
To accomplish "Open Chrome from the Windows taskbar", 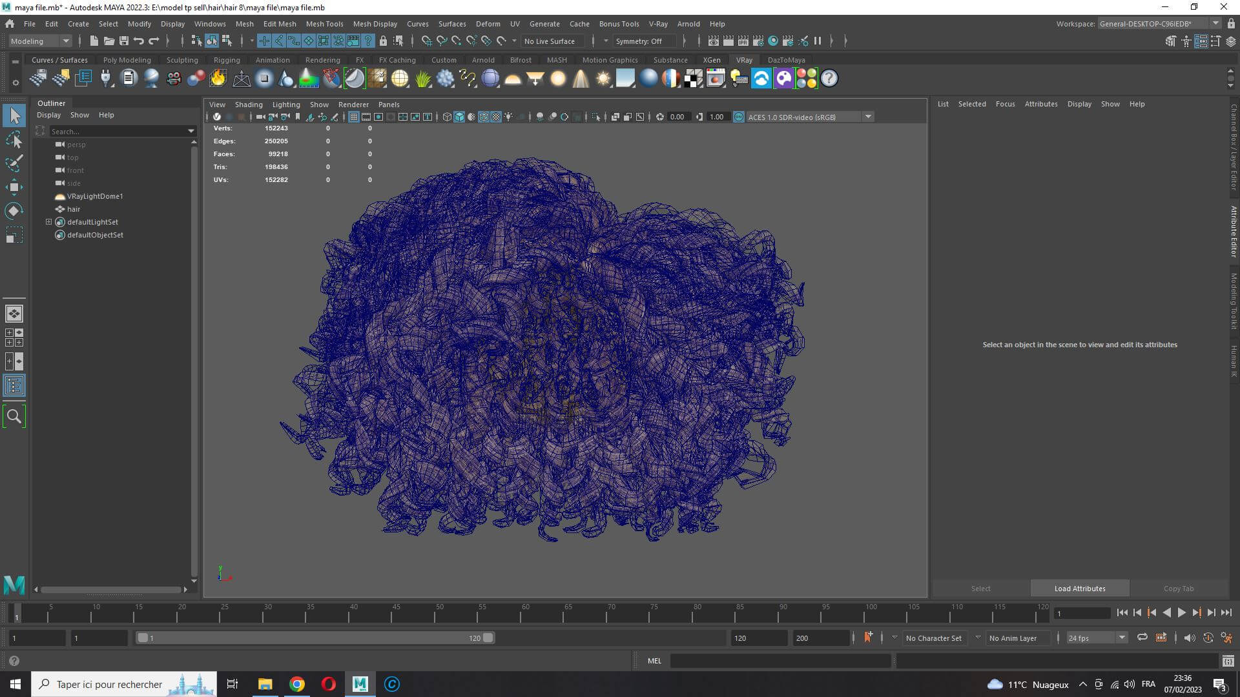I will click(x=296, y=684).
